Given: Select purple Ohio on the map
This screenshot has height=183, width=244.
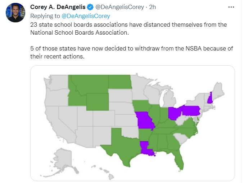Looking at the screenshot, I should click(x=175, y=113).
